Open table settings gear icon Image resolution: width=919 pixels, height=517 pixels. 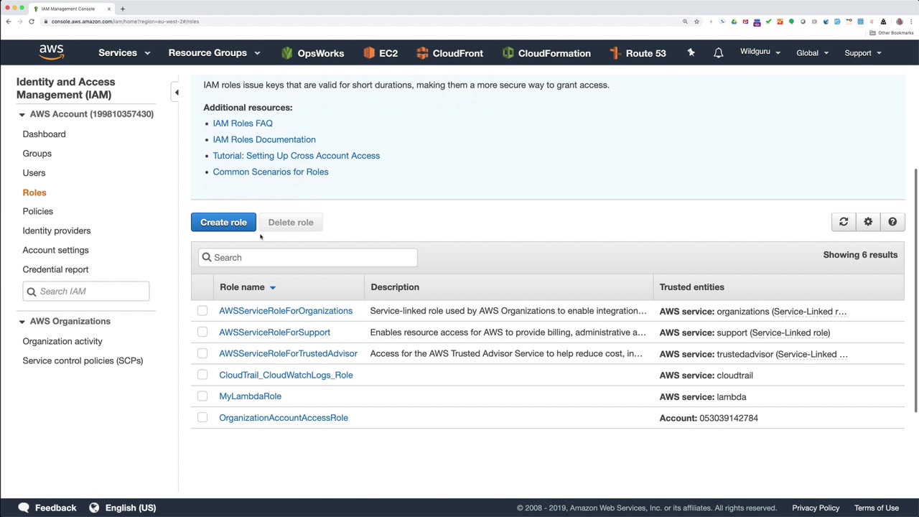pos(868,222)
